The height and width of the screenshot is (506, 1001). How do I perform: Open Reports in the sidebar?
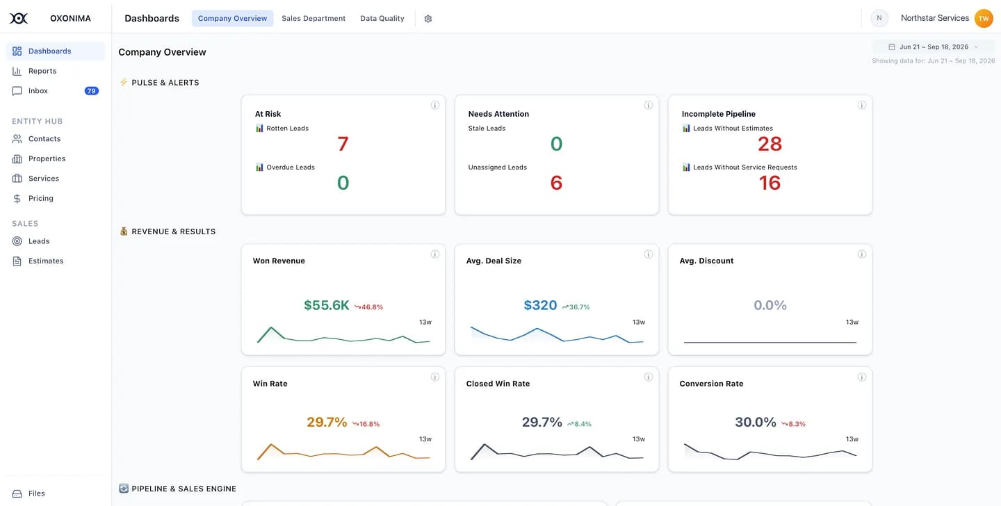[56, 71]
